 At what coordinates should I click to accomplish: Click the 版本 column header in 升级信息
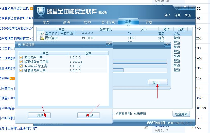(88, 53)
